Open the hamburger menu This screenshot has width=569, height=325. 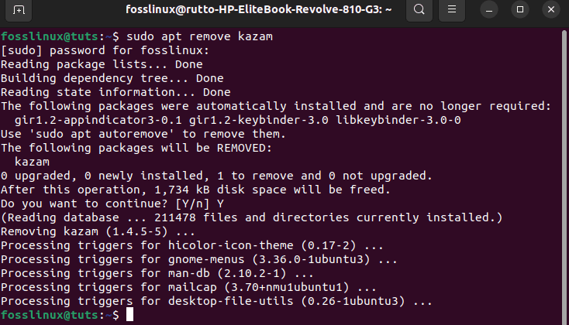tap(452, 9)
